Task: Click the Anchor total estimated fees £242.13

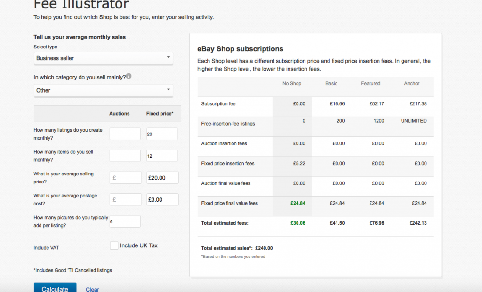Action: (418, 223)
